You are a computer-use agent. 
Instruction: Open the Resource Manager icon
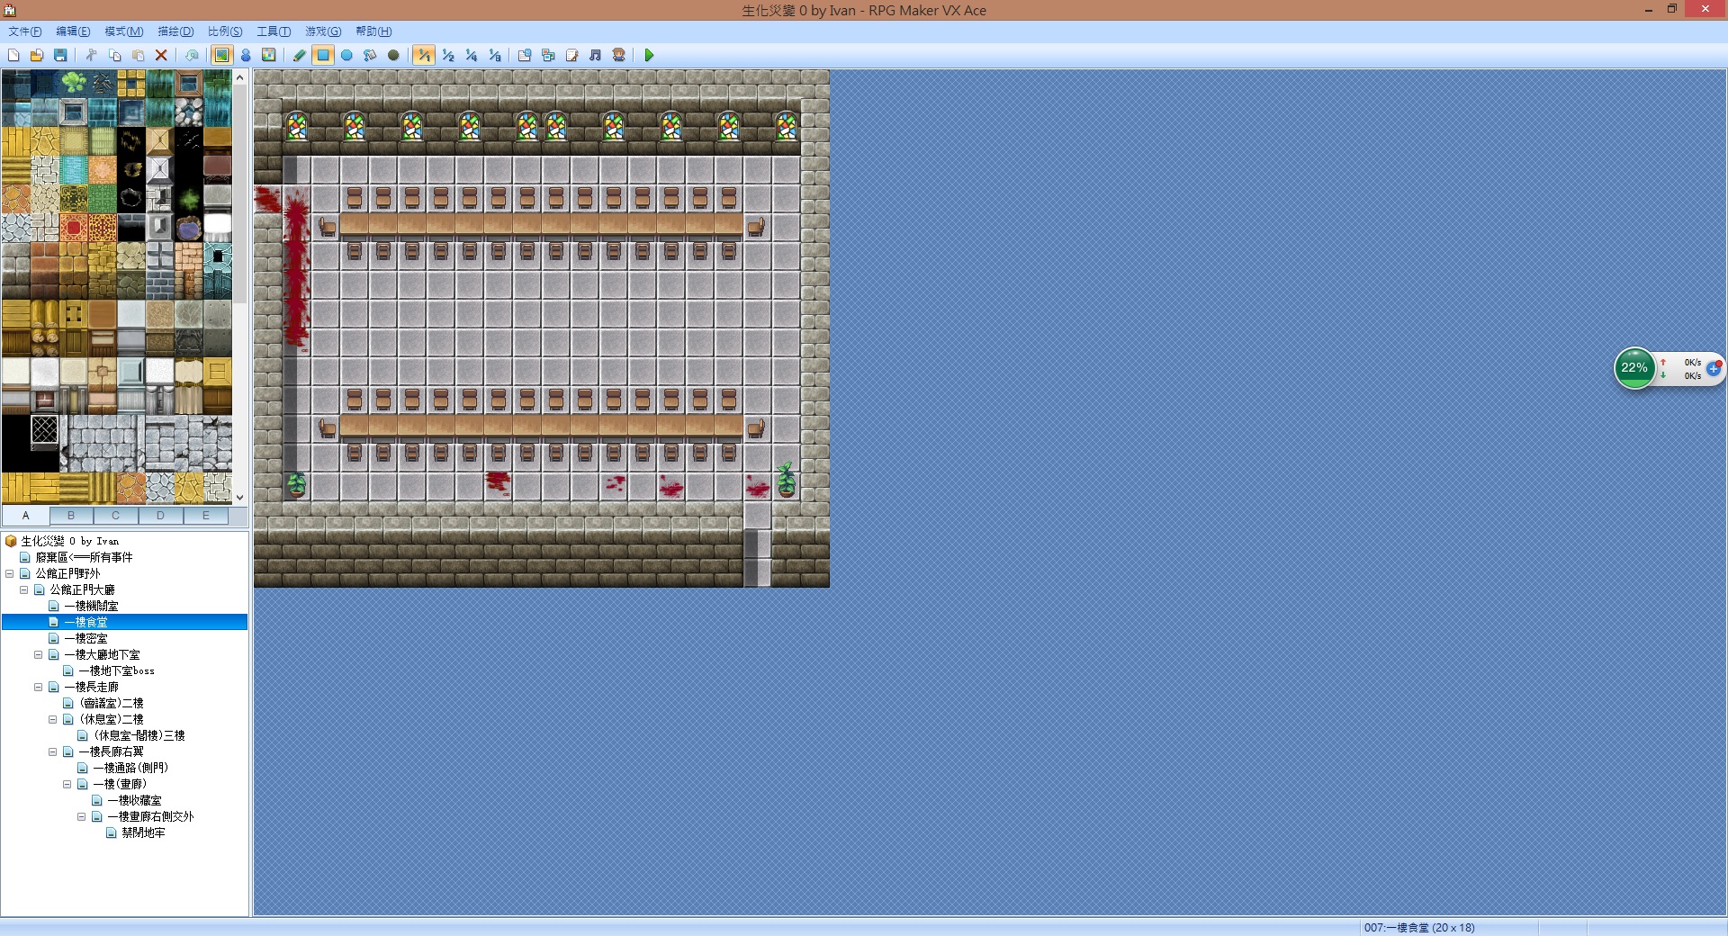point(548,56)
